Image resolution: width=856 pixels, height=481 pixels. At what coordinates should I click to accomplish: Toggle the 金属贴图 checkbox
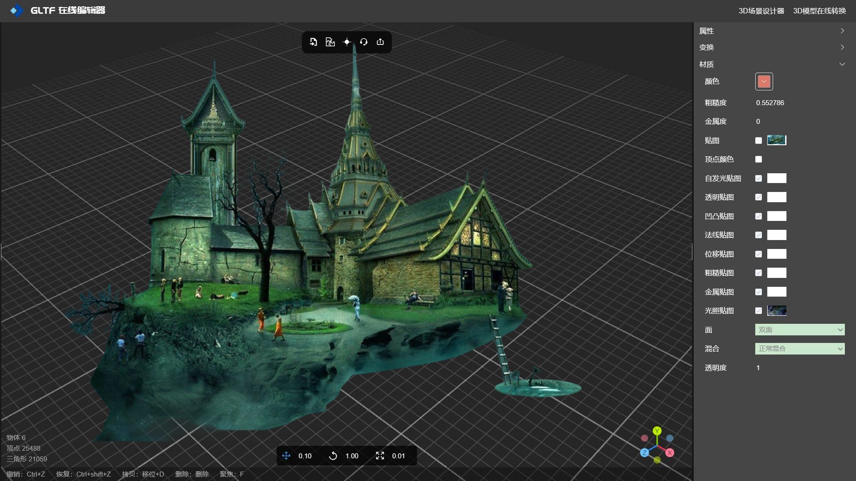758,292
